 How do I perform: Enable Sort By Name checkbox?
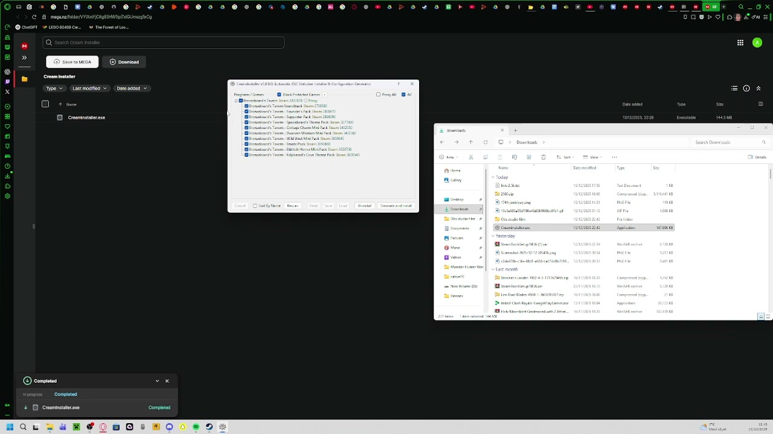pyautogui.click(x=255, y=206)
